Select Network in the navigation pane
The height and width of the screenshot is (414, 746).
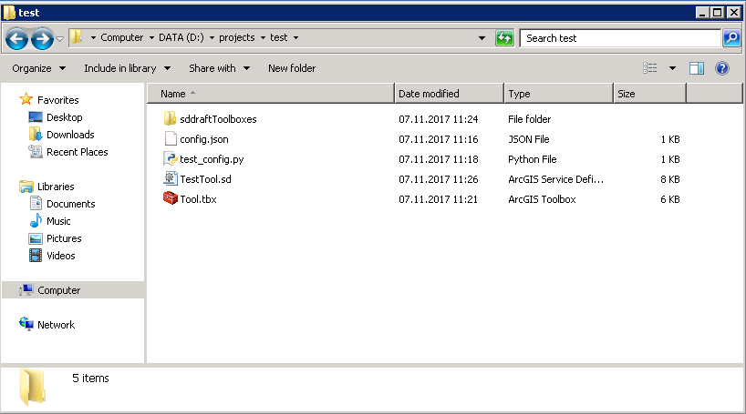57,325
